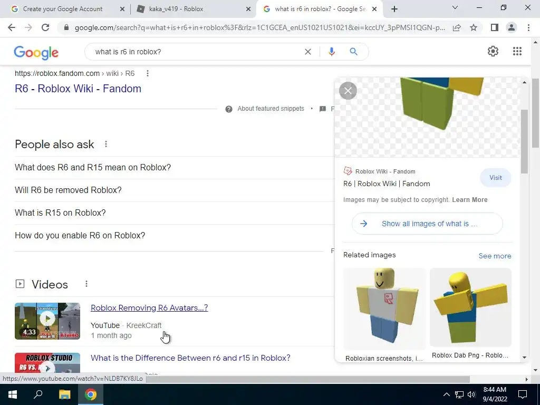Open Difference Between r6 and r15 video link
The width and height of the screenshot is (540, 405).
tap(190, 358)
